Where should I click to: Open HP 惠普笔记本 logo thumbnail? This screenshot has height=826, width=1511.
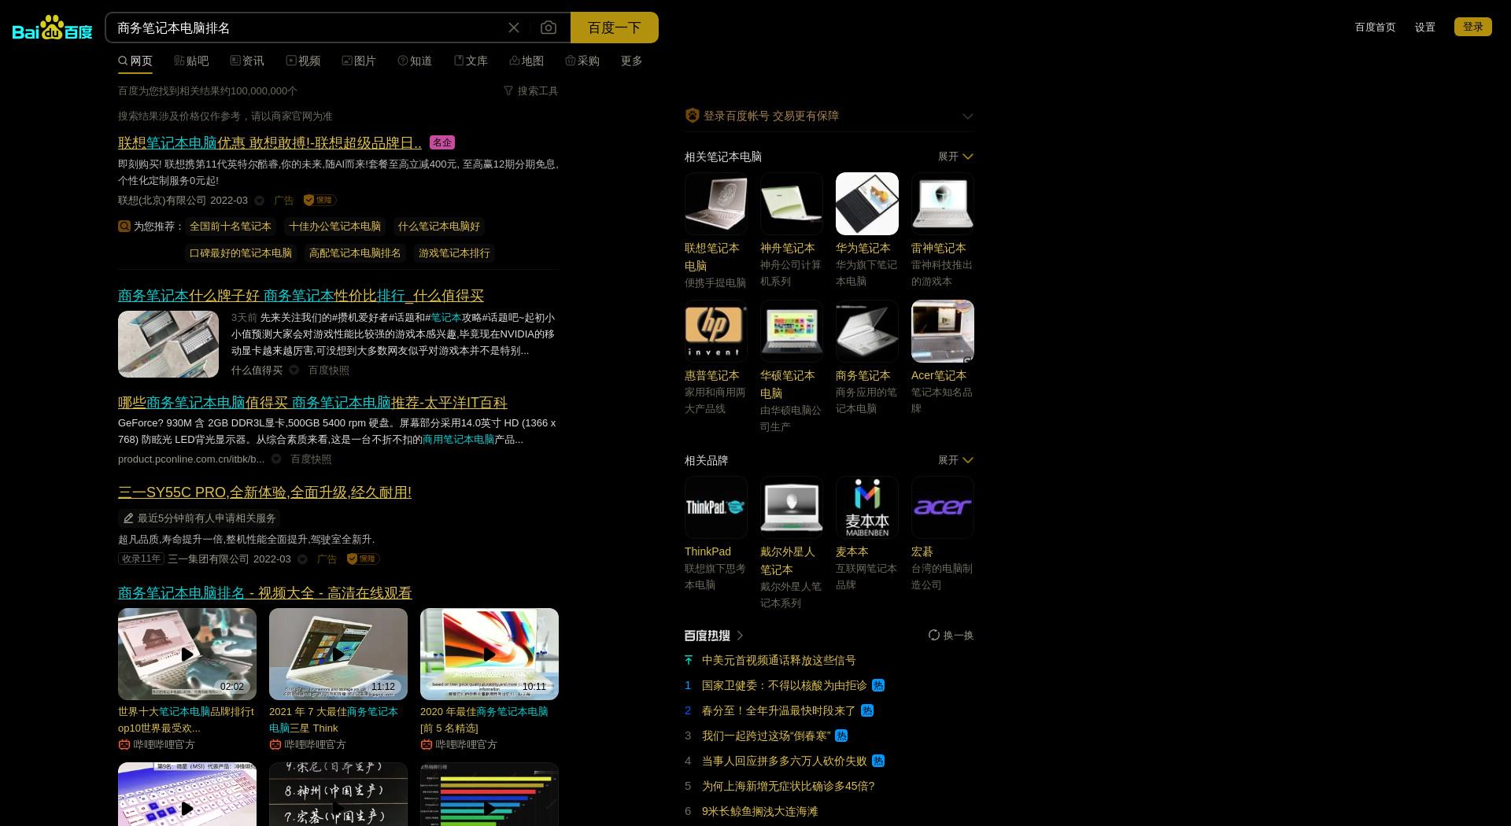coord(716,331)
